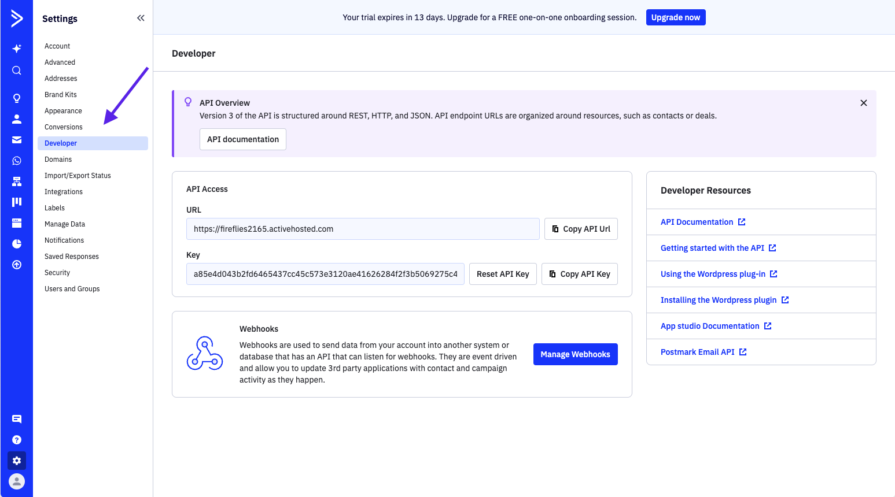This screenshot has height=497, width=895.
Task: Open Security settings
Action: click(x=57, y=273)
